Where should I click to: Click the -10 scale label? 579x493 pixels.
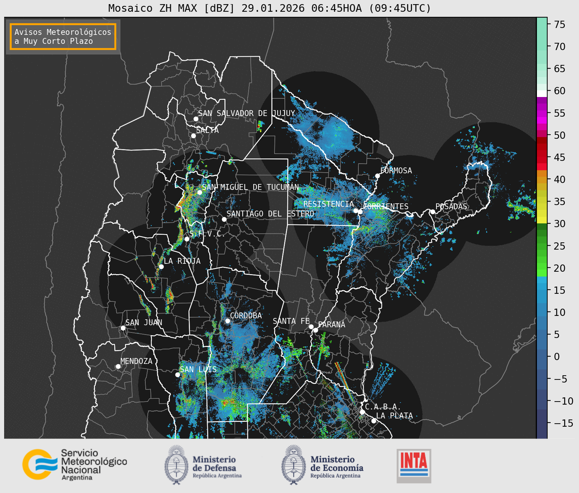tap(563, 401)
